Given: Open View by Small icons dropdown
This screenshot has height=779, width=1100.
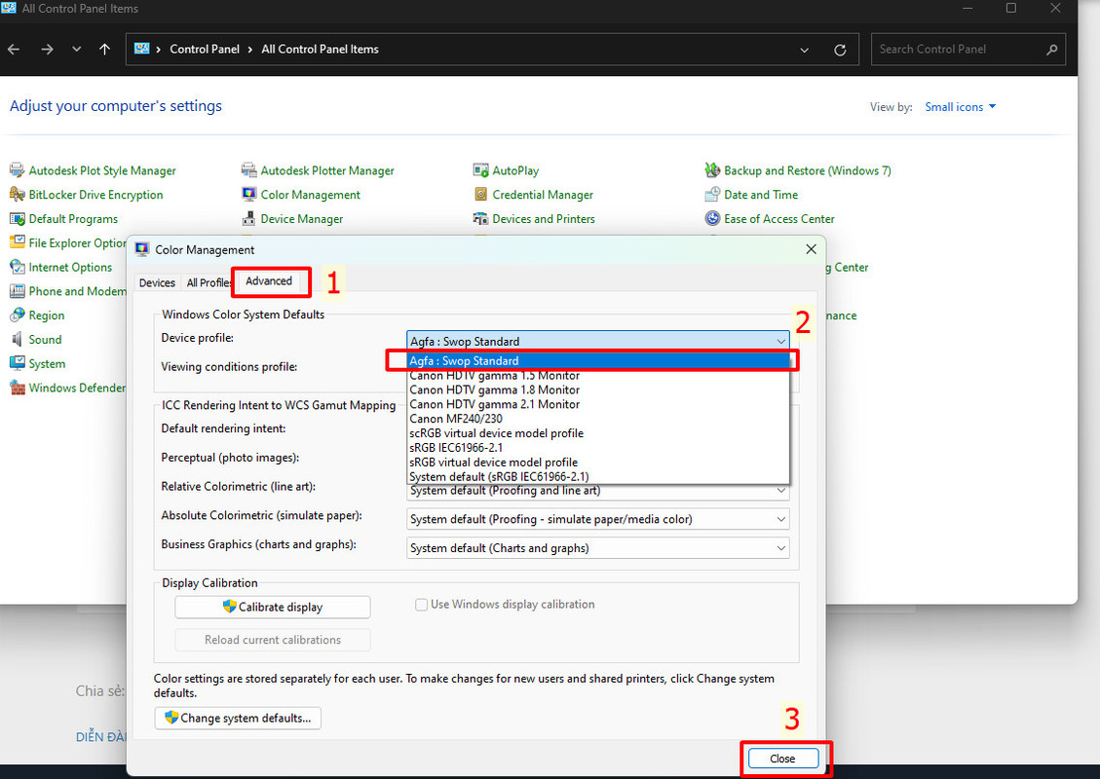Looking at the screenshot, I should pos(960,106).
